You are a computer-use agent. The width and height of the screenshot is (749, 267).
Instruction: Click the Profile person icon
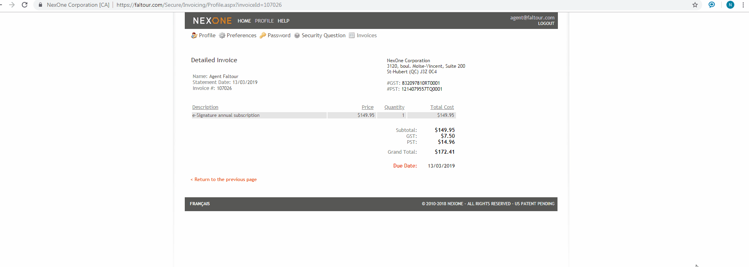point(194,35)
